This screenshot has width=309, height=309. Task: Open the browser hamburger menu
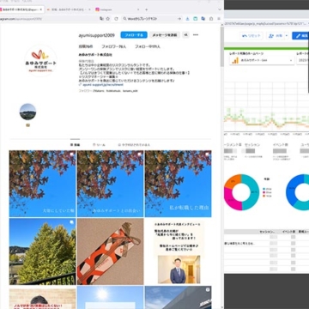click(x=219, y=19)
